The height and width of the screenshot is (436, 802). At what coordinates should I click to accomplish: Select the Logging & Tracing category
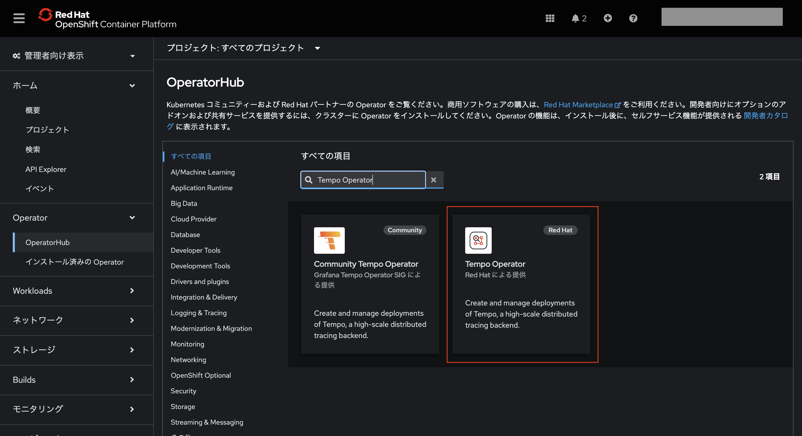click(x=199, y=313)
